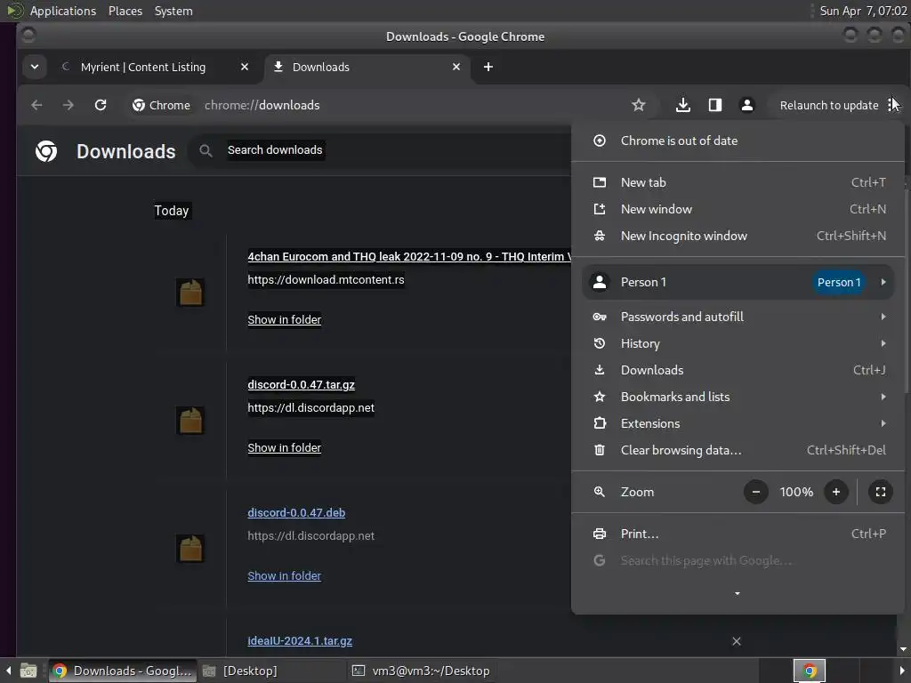Click the Chrome logo beside Downloads heading
The image size is (911, 683).
(46, 151)
